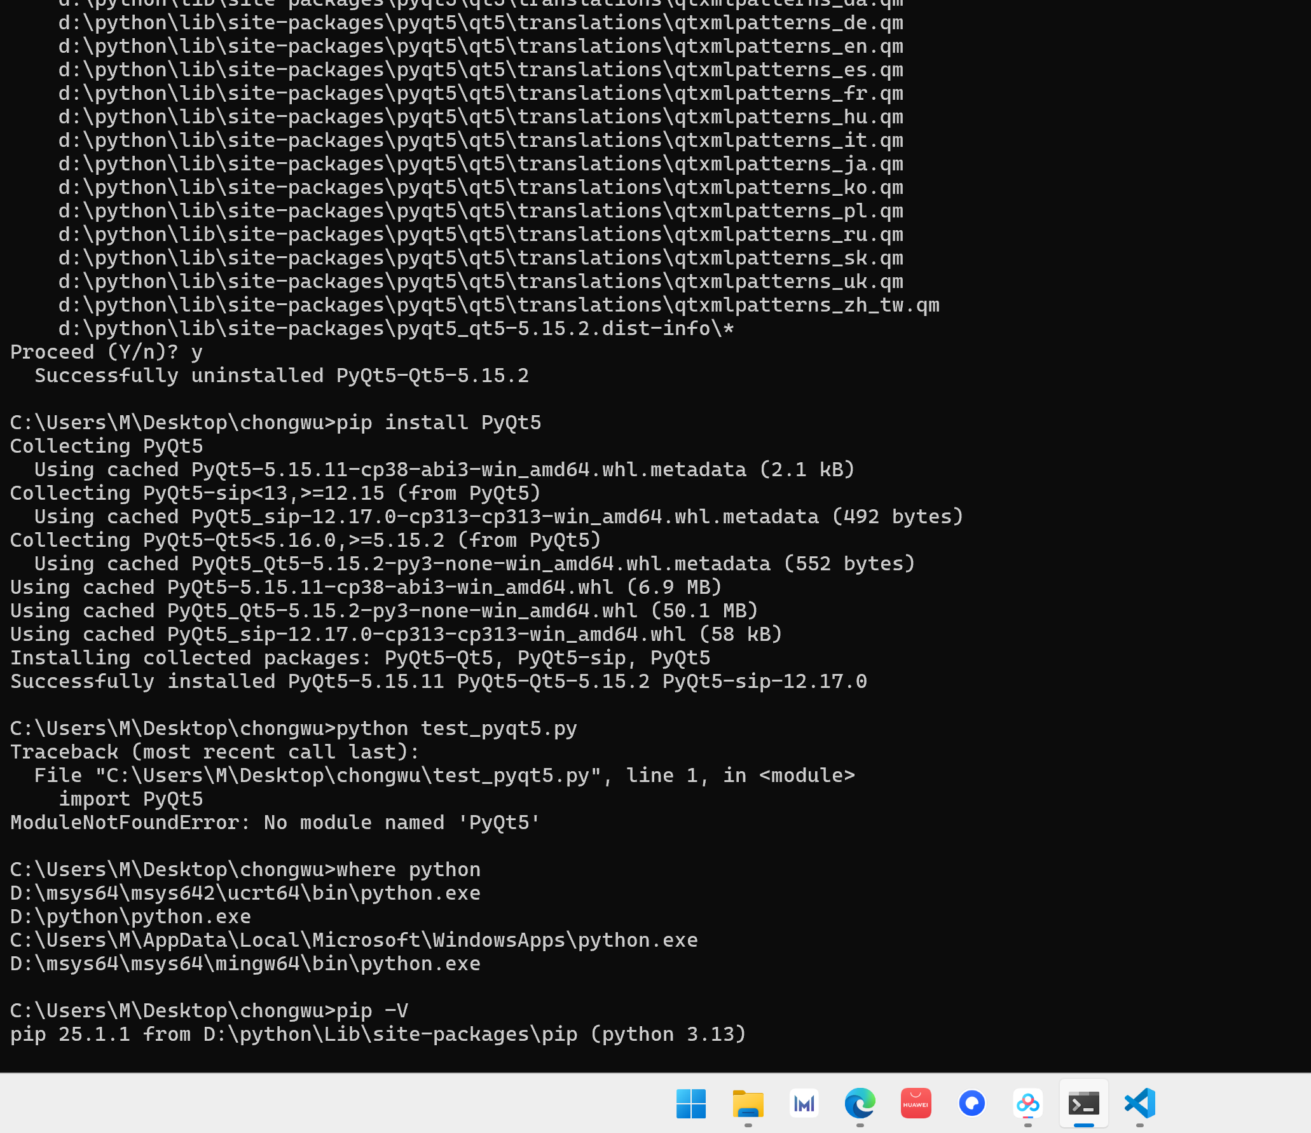Click the 'where python' command line

coord(245,870)
